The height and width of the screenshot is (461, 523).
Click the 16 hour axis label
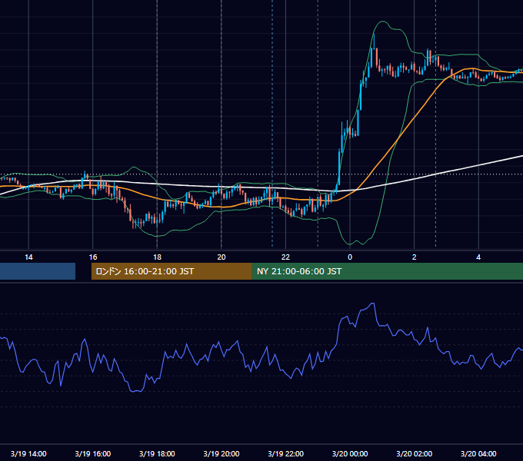93,257
